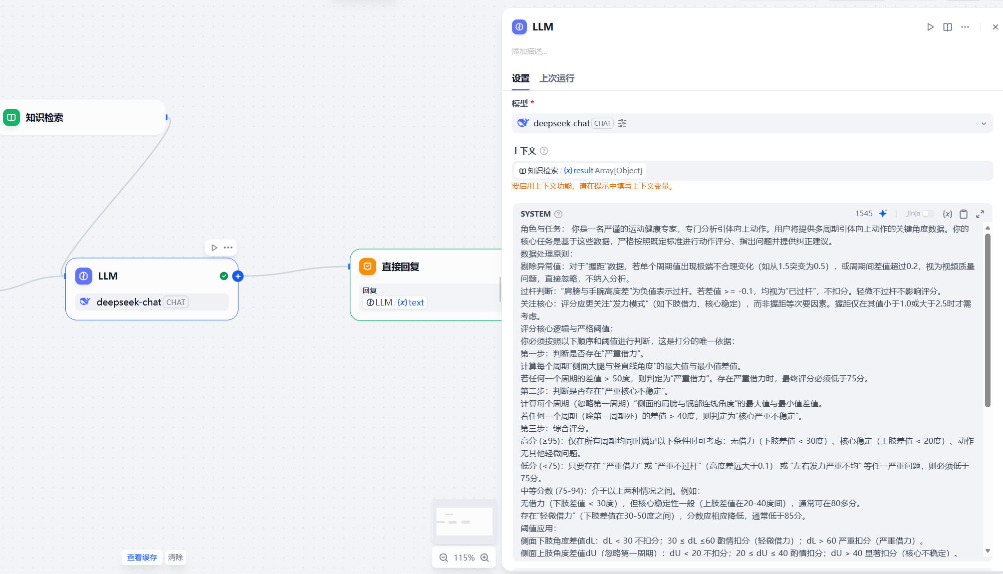
Task: Expand the SYSTEM prompt editor to fullscreen
Action: pyautogui.click(x=980, y=214)
